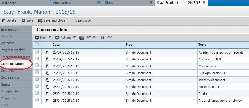The height and width of the screenshot is (108, 249).
Task: Open the Occupancies section in sidebar
Action: (x=16, y=91)
